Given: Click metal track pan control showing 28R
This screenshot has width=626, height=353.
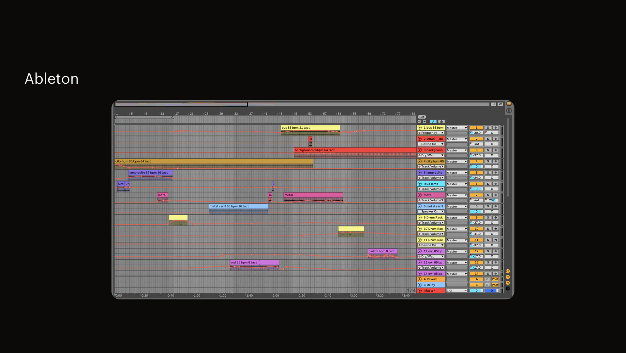Looking at the screenshot, I should pos(492,200).
